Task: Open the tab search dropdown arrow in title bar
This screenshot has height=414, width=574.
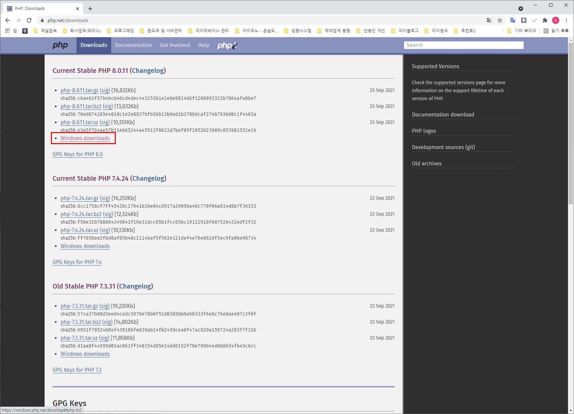Action: point(521,9)
